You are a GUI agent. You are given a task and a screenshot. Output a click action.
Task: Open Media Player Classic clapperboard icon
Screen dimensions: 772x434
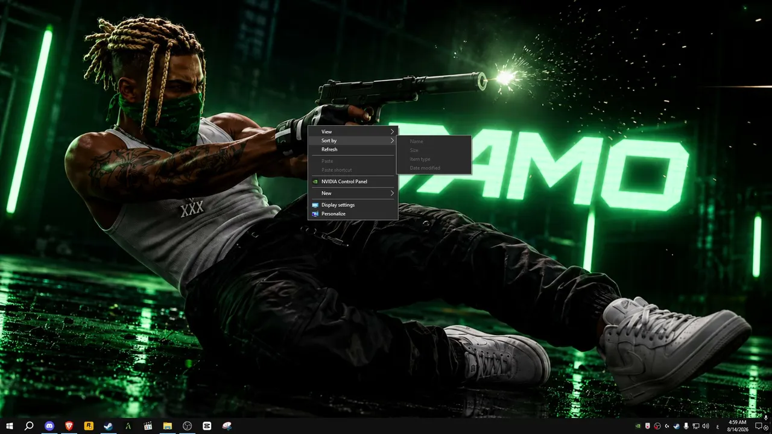148,426
